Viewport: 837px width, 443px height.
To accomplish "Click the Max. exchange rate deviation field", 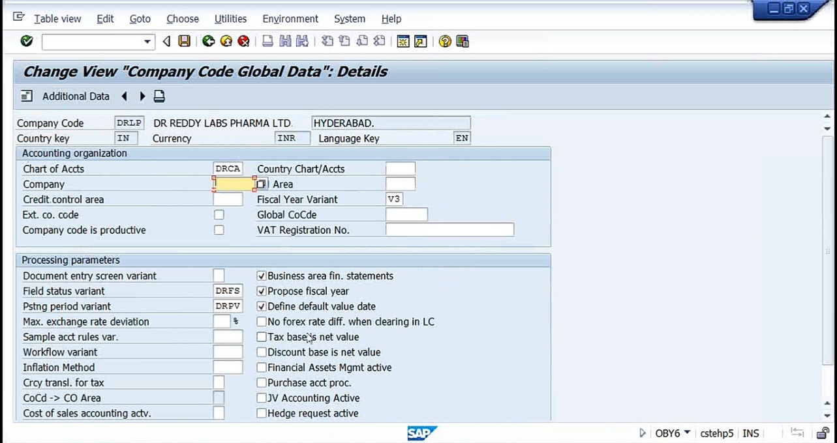I will pos(222,321).
